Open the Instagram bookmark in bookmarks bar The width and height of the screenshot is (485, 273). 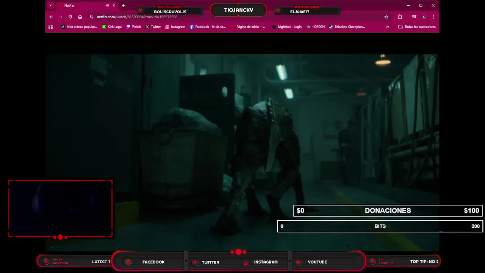click(x=175, y=27)
